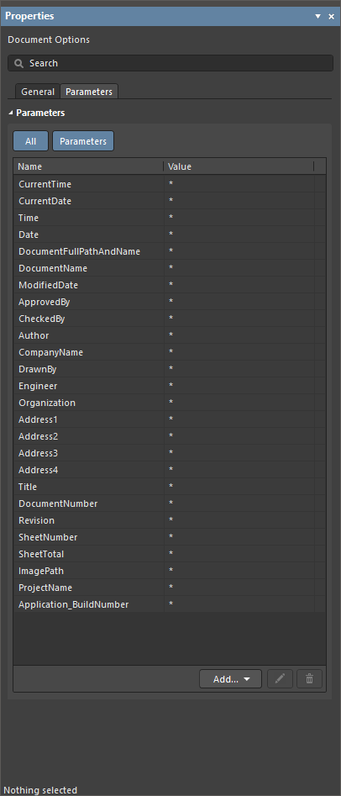
Task: Open the Add... dropdown
Action: click(231, 678)
